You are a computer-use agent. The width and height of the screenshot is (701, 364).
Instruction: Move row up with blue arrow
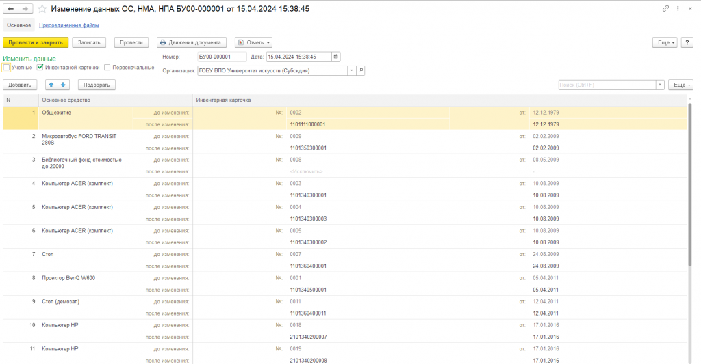[51, 85]
